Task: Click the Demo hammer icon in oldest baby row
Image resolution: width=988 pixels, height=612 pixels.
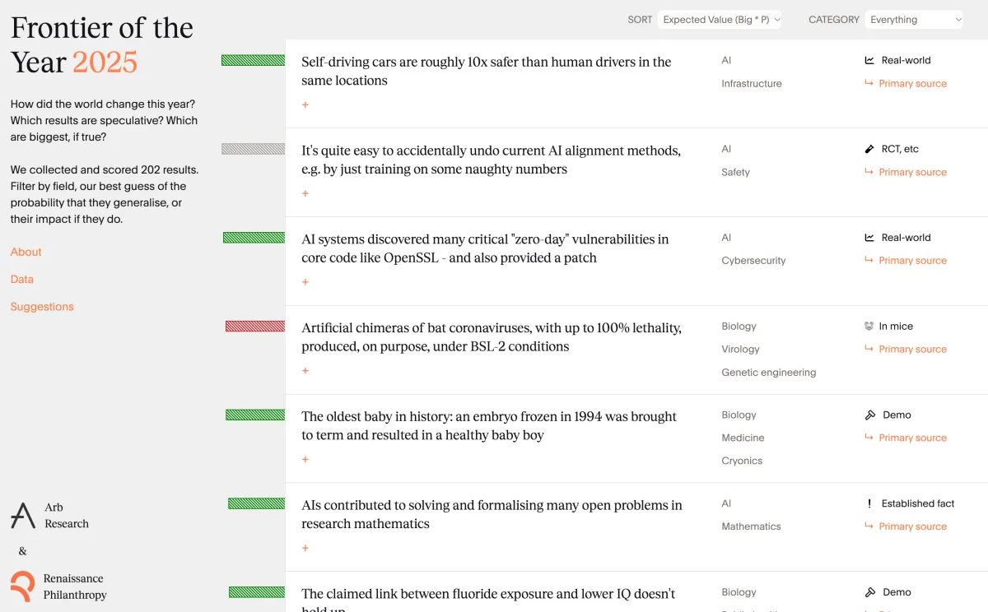Action: [869, 415]
